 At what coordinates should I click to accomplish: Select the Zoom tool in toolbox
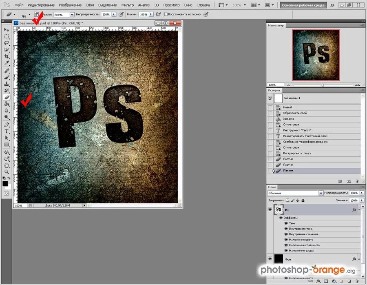[7, 172]
